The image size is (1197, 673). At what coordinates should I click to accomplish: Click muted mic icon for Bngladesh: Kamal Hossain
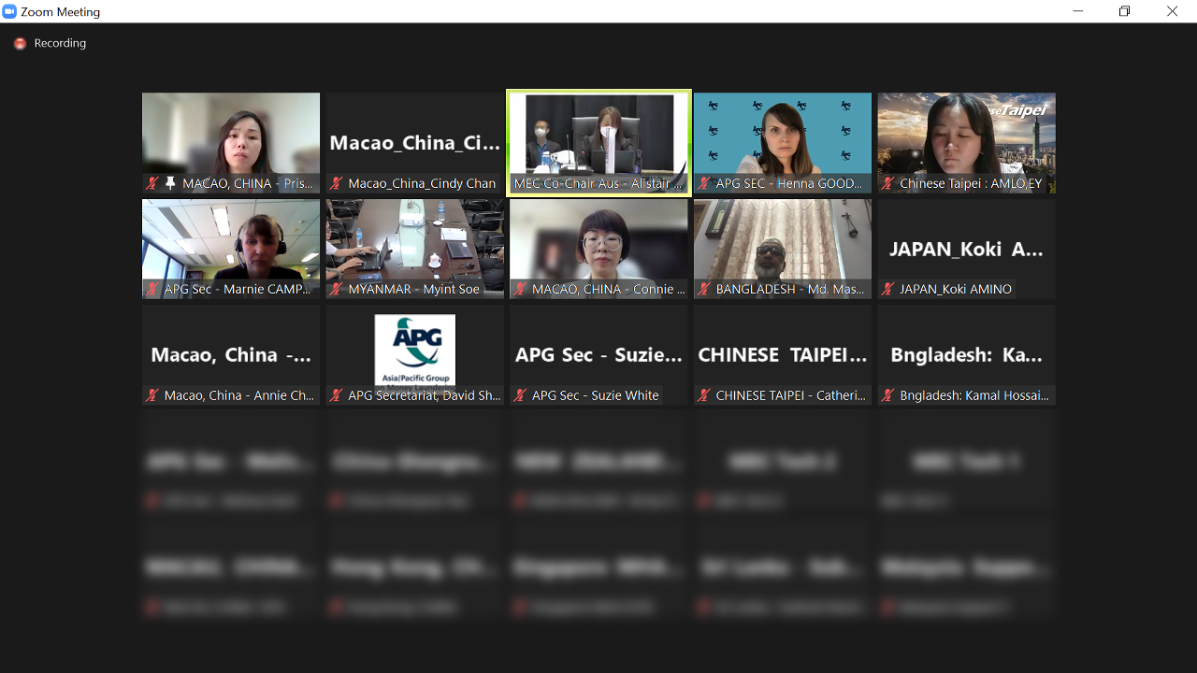point(887,395)
